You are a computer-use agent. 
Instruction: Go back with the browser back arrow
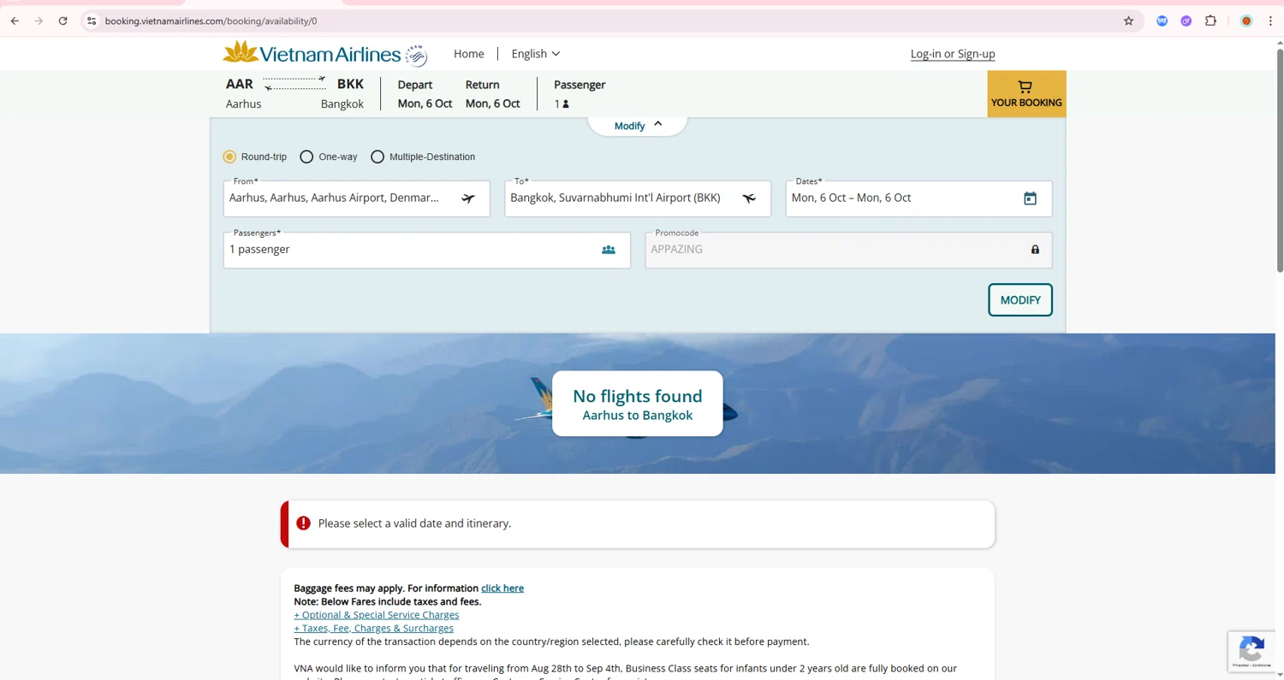[15, 21]
